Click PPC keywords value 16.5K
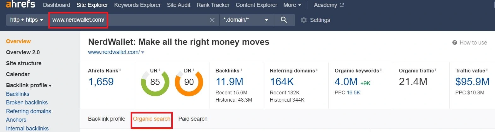The image size is (495, 132). [354, 92]
